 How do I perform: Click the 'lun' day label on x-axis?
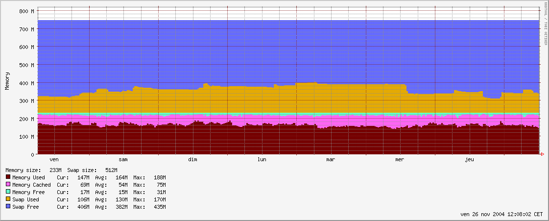pos(262,160)
